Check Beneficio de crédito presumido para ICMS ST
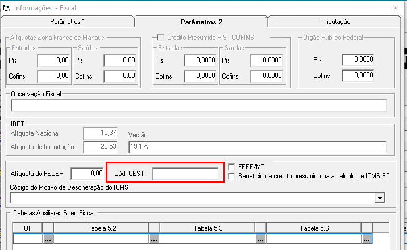Viewport: 407px width, 250px height. click(x=231, y=176)
